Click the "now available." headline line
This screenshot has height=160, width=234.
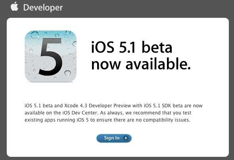pos(141,64)
